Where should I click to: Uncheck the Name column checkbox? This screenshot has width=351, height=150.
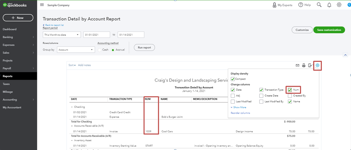(290, 102)
